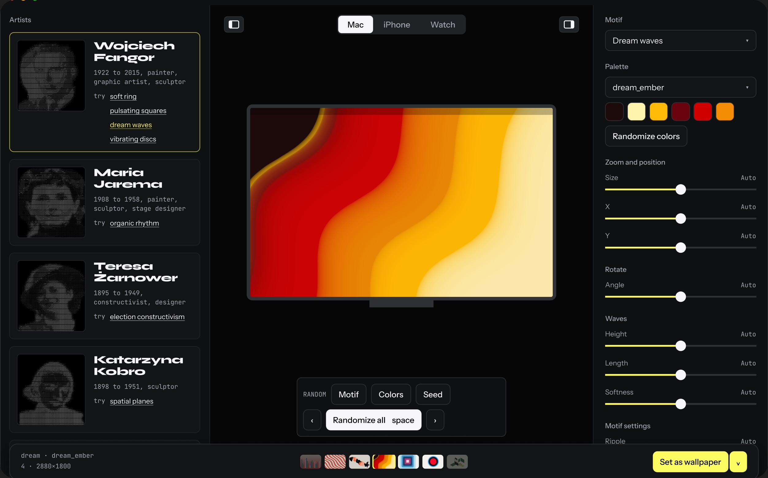
Task: Switch preview to the Mac tab
Action: click(x=355, y=24)
